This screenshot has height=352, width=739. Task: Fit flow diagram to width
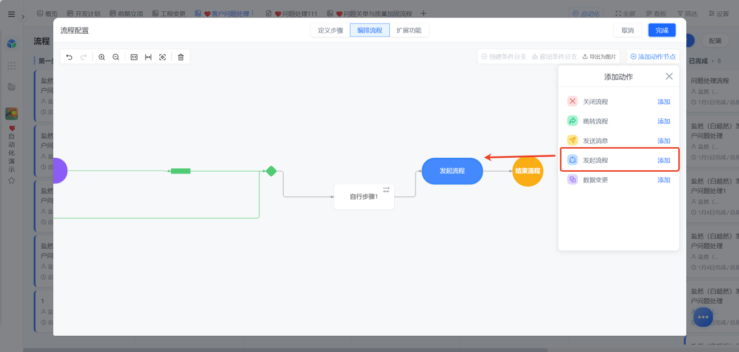coord(148,57)
